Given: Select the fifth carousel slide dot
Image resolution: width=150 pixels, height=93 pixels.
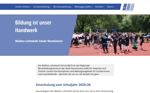Looking at the screenshot, I should coord(110,54).
